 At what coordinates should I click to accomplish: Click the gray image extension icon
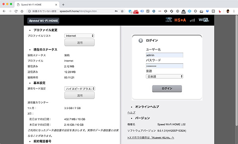[148, 11]
